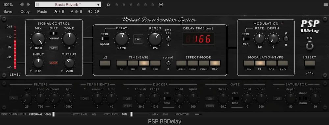Collapse the lower panel with the chevron

click(310, 73)
